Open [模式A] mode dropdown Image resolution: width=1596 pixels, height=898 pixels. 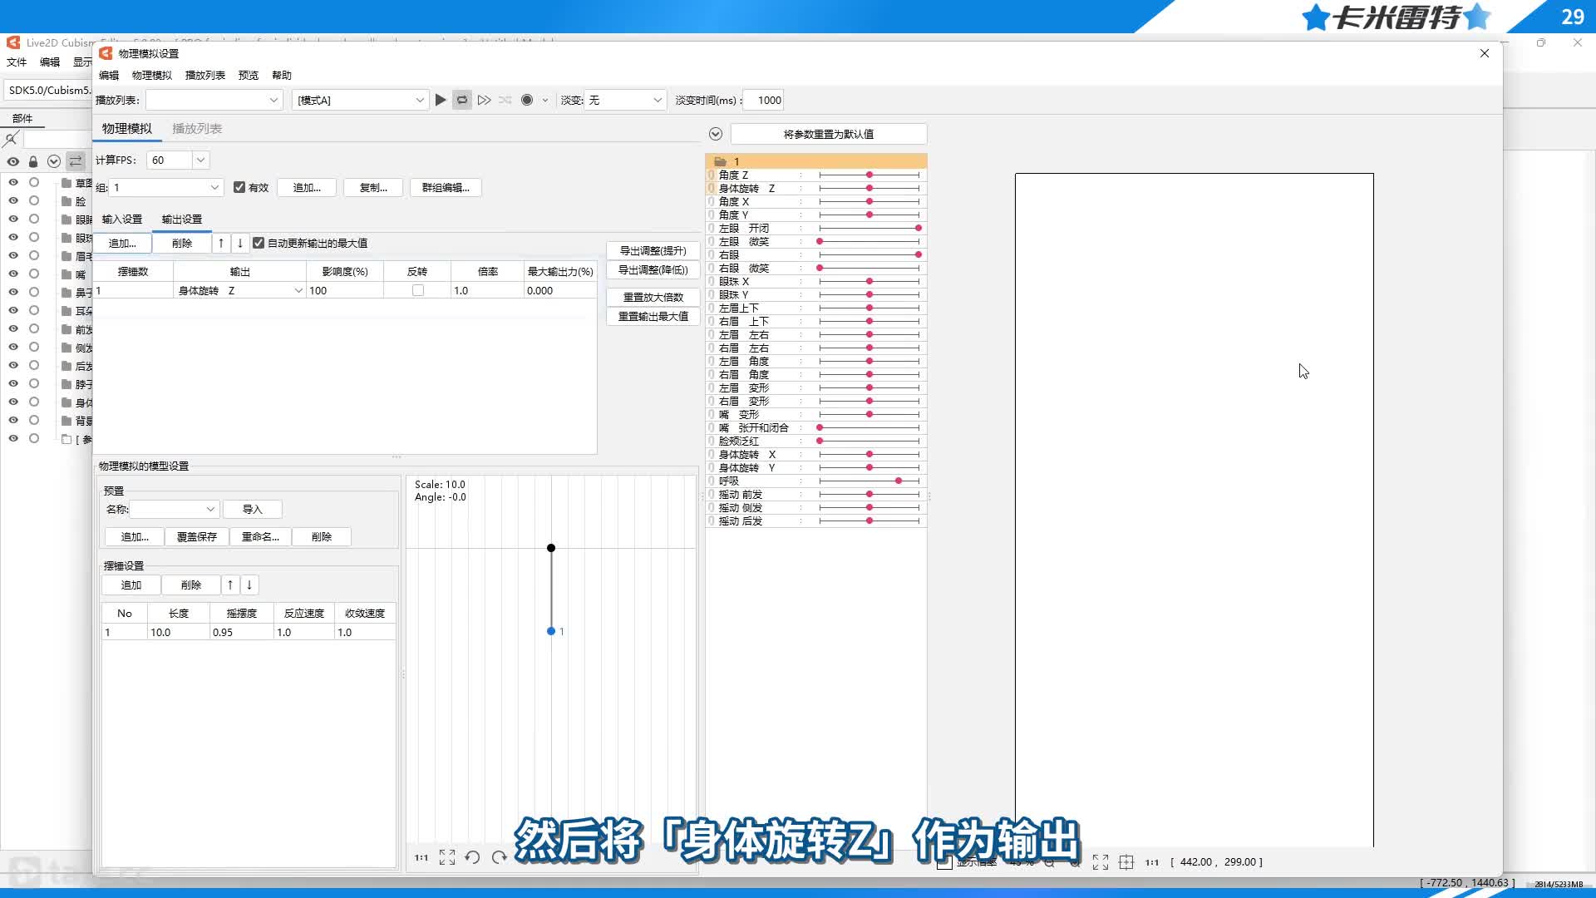pos(360,100)
